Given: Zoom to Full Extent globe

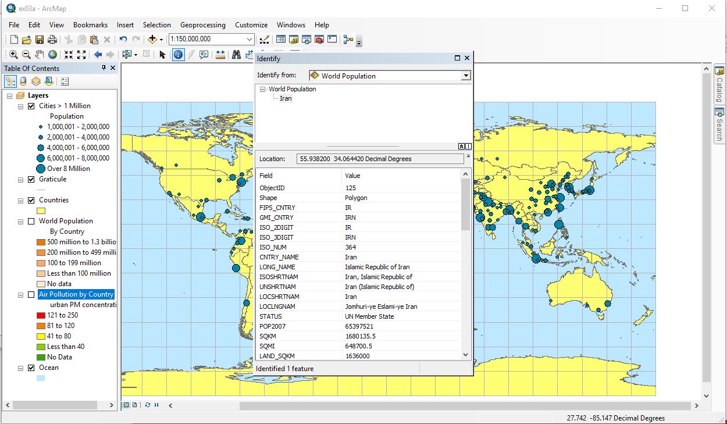Looking at the screenshot, I should (52, 55).
